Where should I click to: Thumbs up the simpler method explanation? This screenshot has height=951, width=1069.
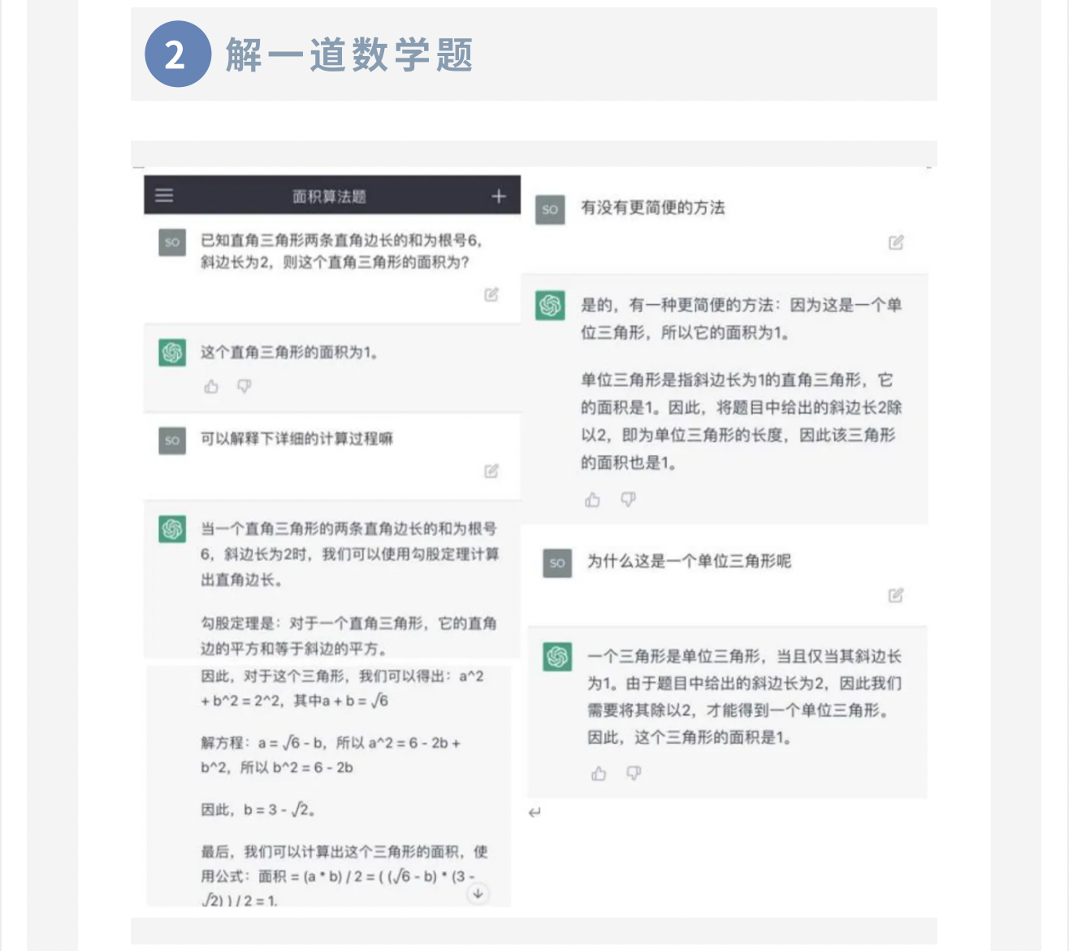(592, 499)
